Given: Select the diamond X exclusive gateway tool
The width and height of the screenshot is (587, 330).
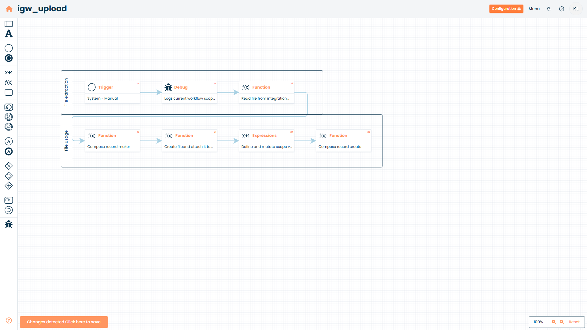Looking at the screenshot, I should [9, 166].
